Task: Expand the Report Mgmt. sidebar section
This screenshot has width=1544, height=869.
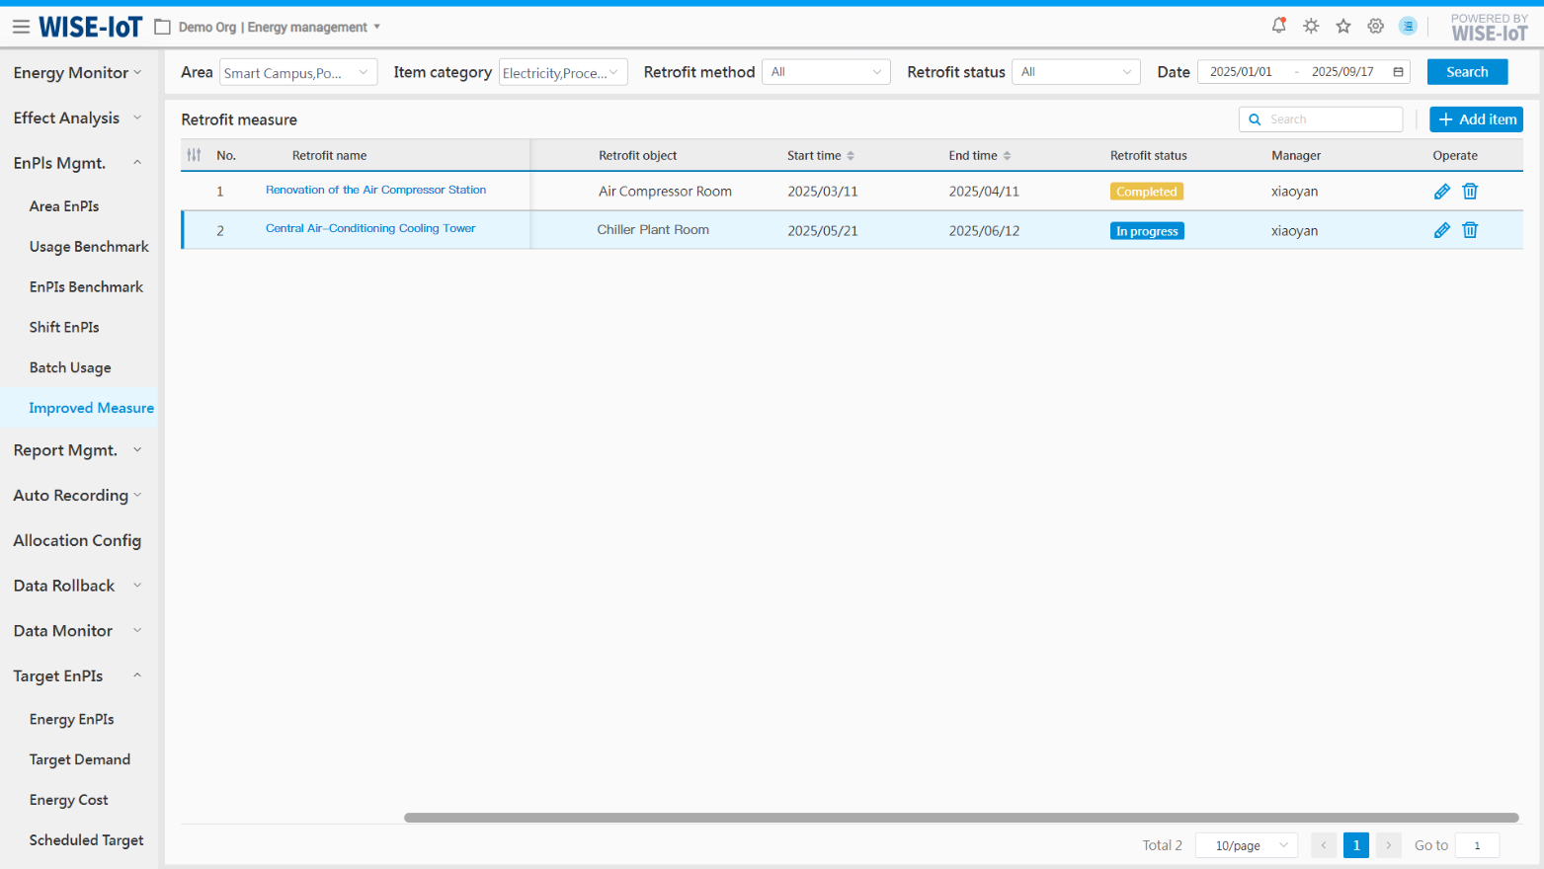Action: coord(78,450)
